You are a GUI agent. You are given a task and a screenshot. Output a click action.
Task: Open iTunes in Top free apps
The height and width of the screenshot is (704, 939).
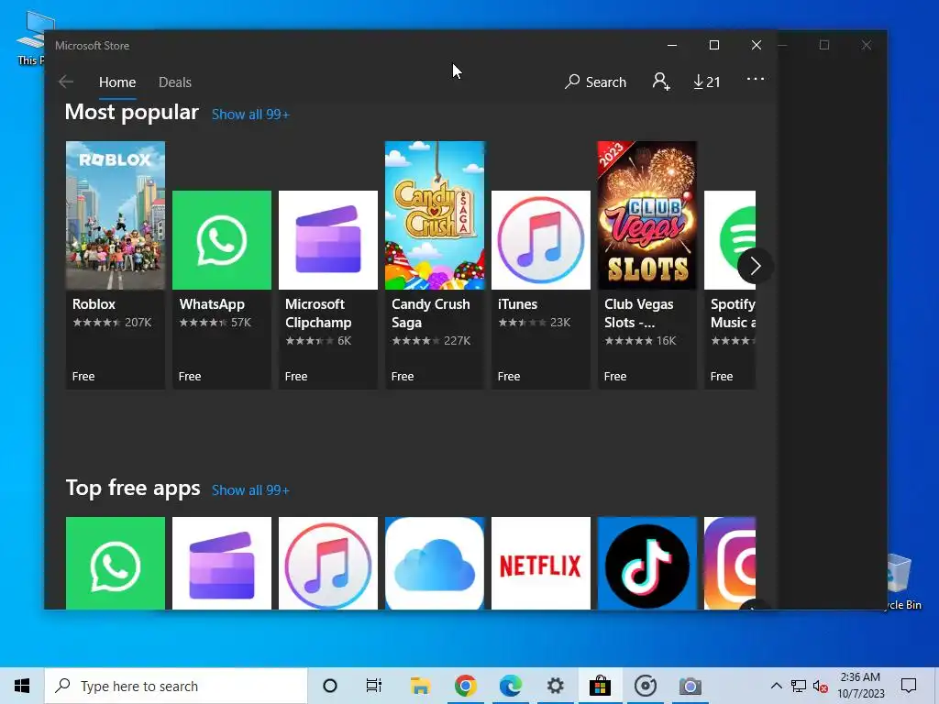pyautogui.click(x=328, y=564)
